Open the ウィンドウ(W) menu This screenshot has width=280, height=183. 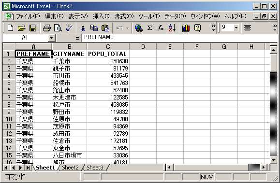pyautogui.click(x=205, y=16)
